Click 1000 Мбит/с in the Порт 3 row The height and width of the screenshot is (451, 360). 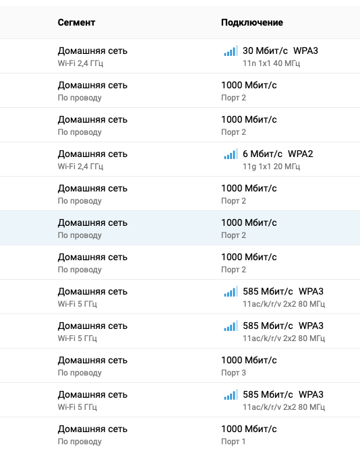(x=249, y=361)
